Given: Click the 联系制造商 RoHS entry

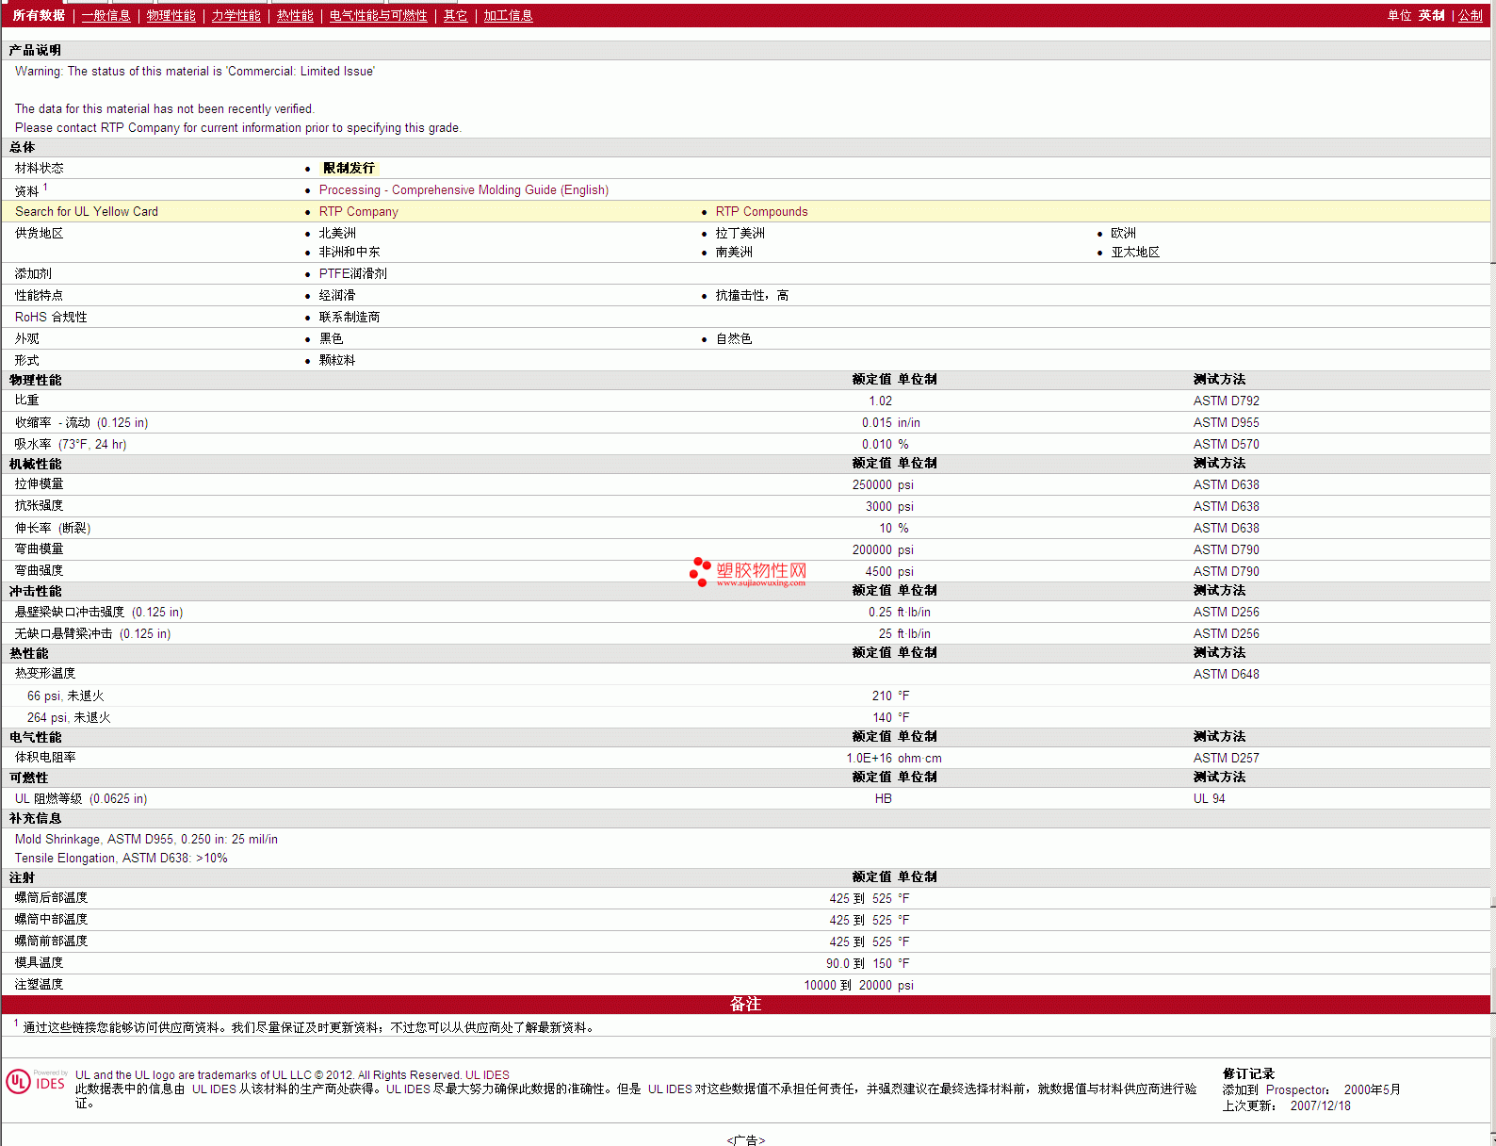Looking at the screenshot, I should point(350,318).
